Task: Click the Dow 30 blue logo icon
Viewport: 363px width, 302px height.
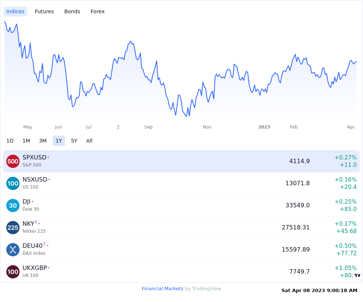Action: 13,206
